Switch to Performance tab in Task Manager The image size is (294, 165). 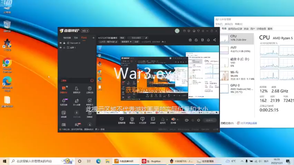224,29
